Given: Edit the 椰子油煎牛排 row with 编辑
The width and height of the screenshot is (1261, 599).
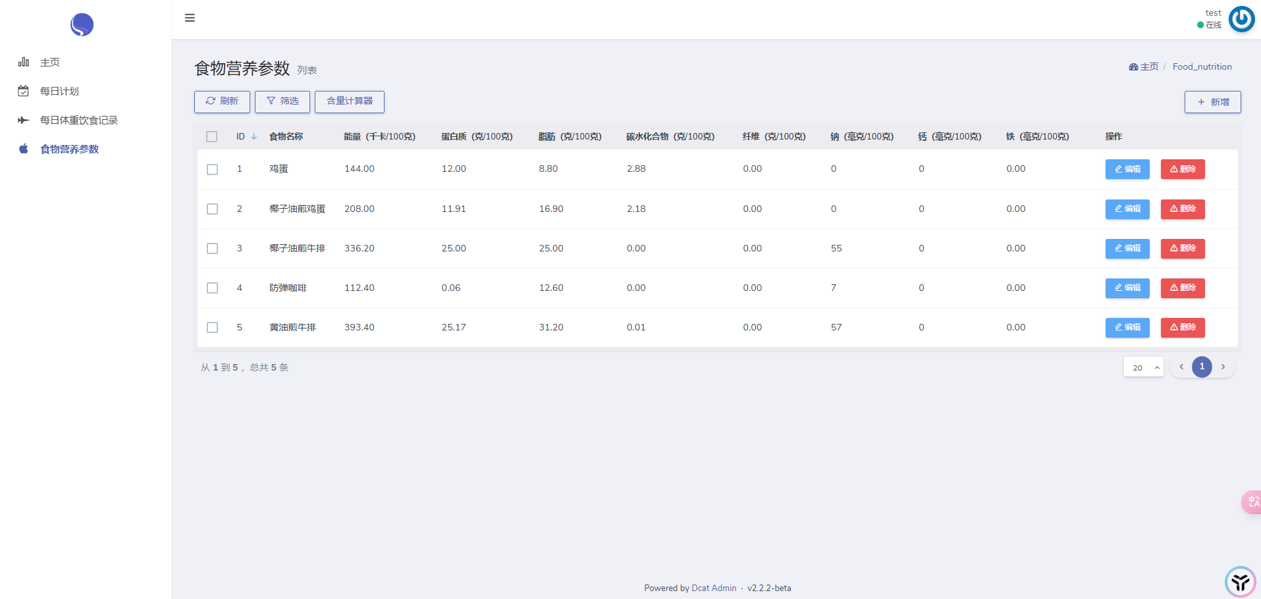Looking at the screenshot, I should click(1127, 248).
